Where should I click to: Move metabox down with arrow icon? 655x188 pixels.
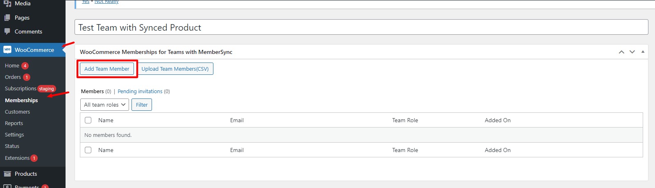click(632, 52)
